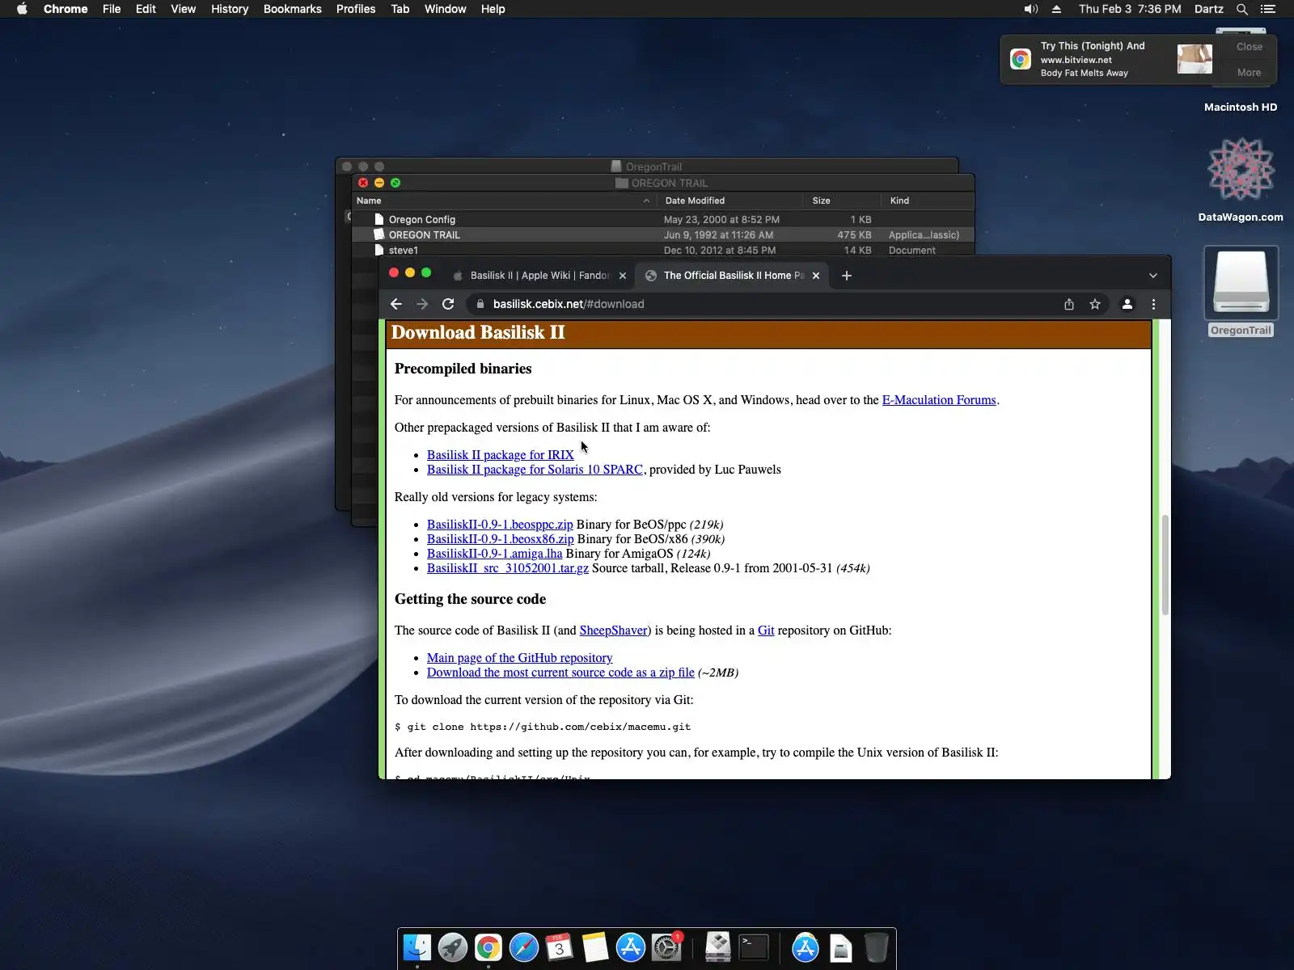Follow the SheepShaver link

pos(614,630)
